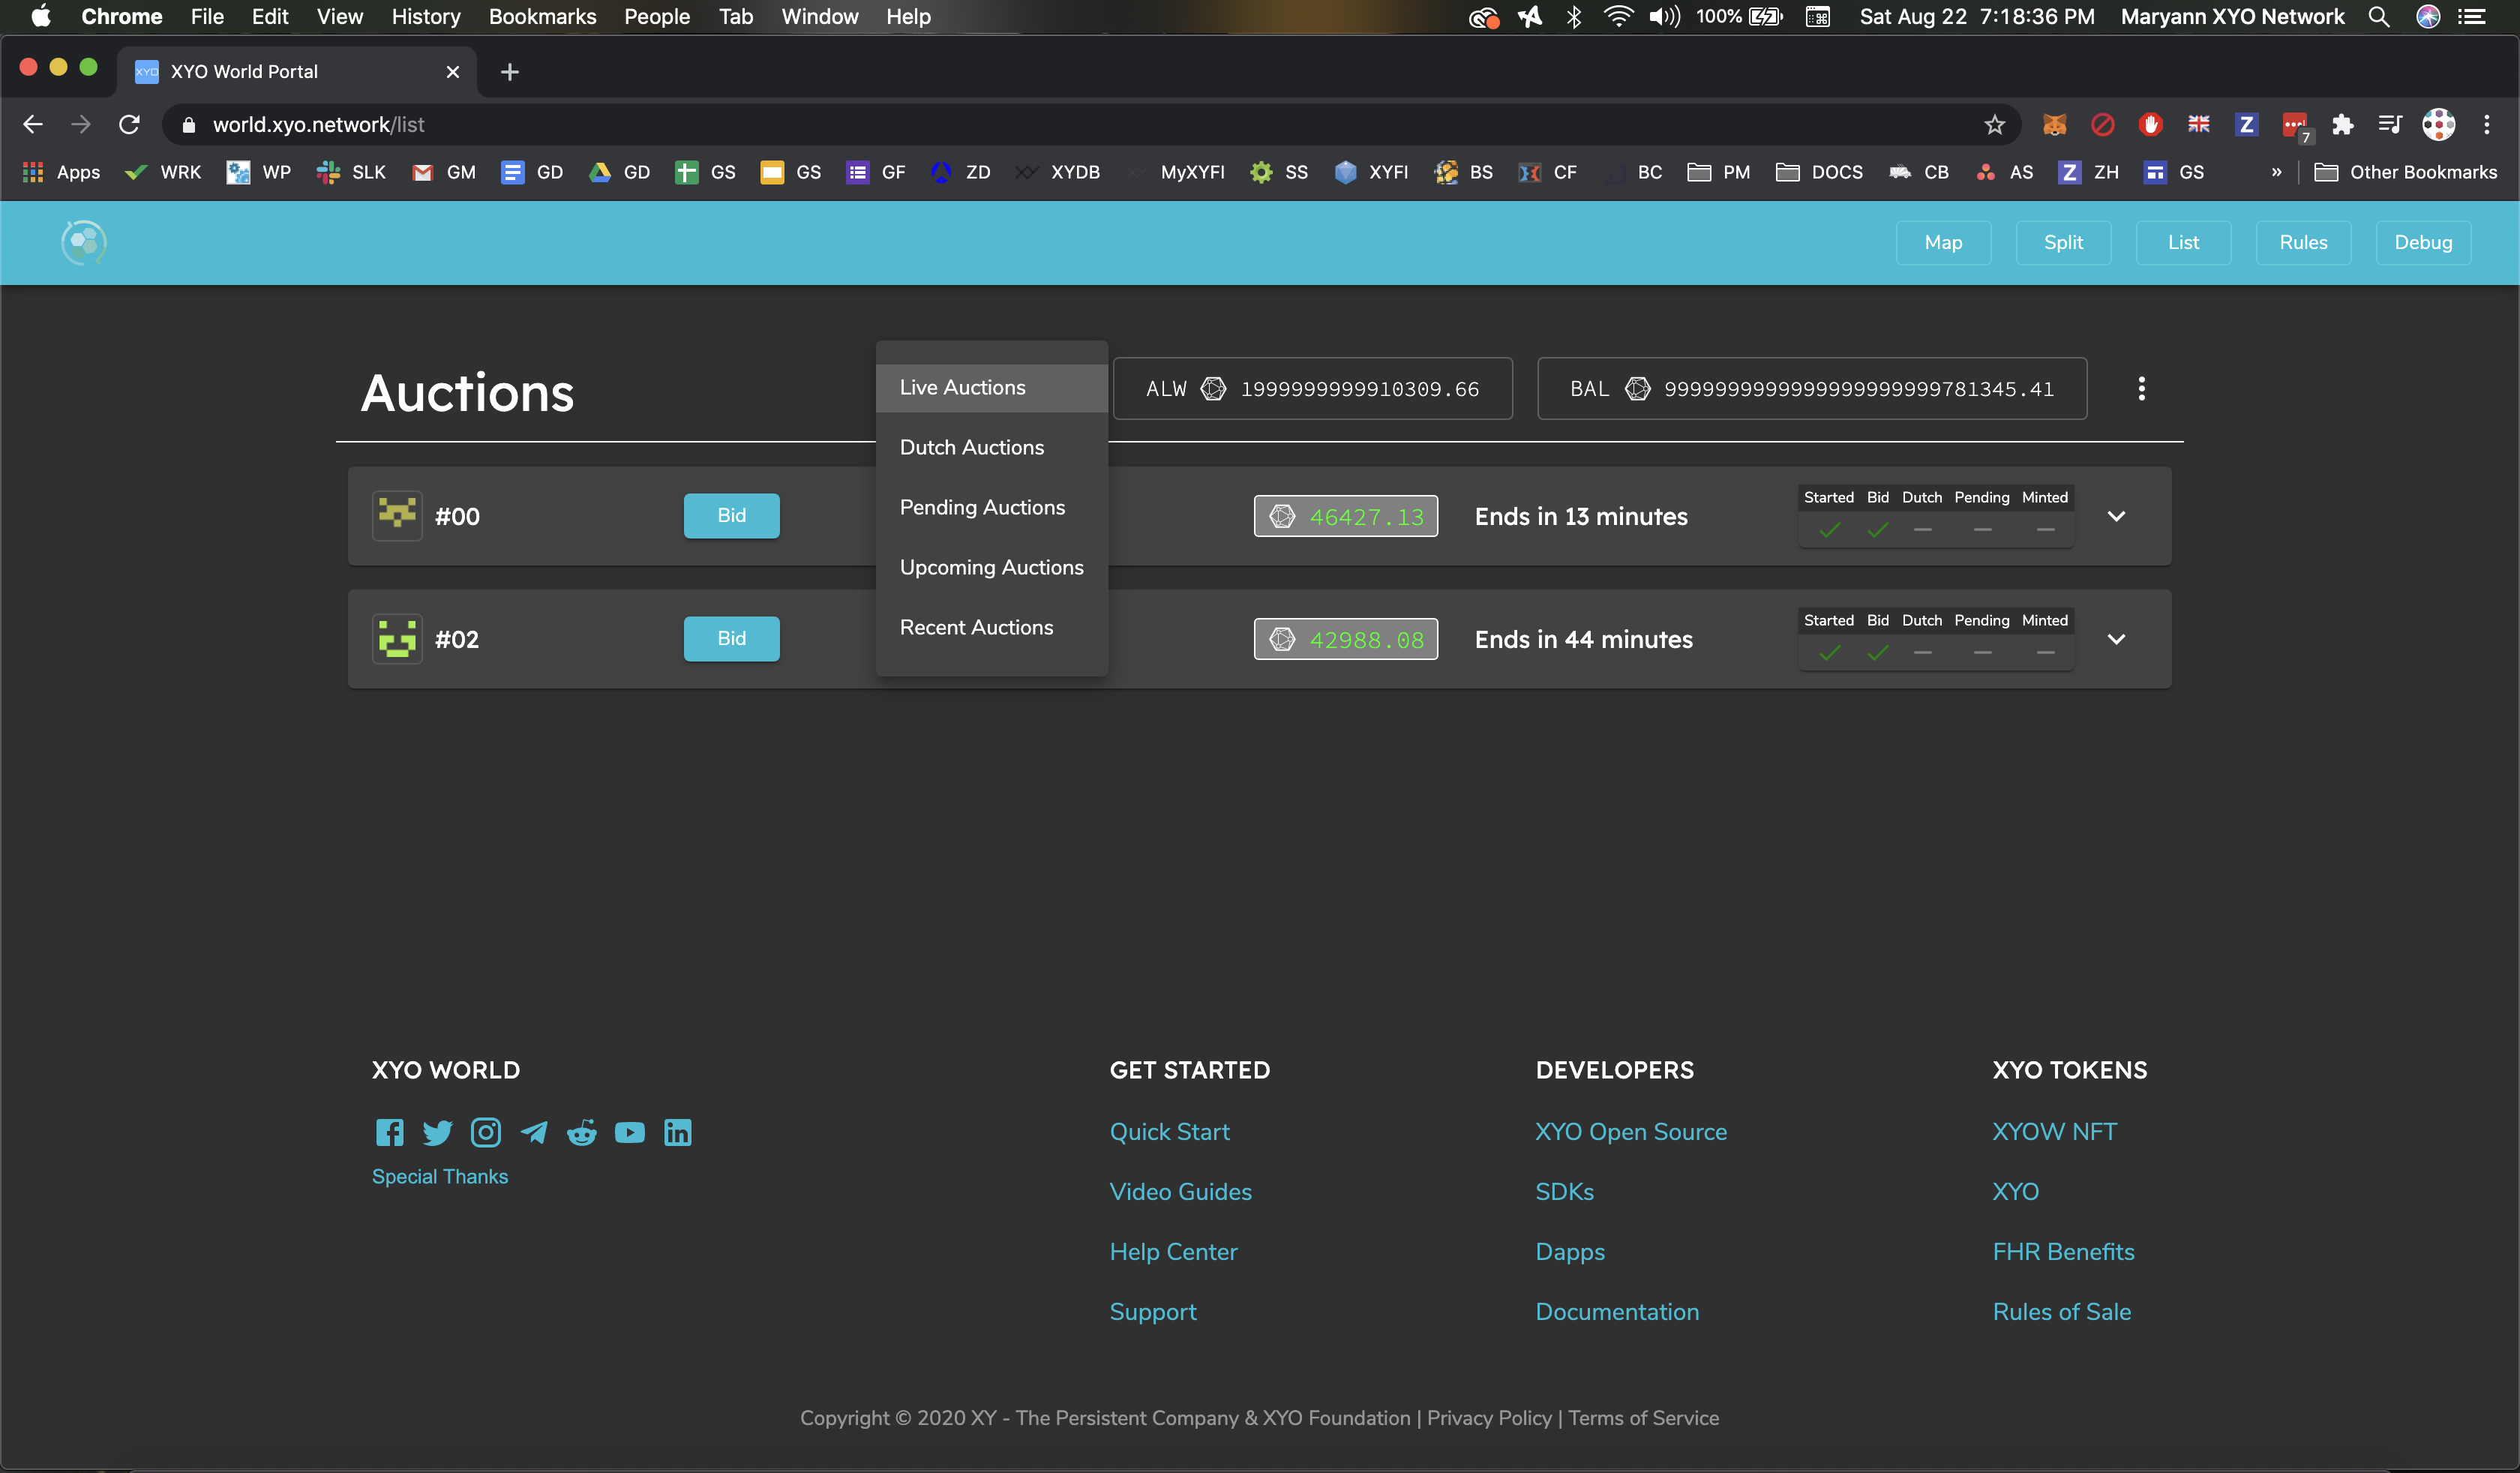Expand the #02 auction row chevron
The height and width of the screenshot is (1473, 2520).
(x=2116, y=639)
